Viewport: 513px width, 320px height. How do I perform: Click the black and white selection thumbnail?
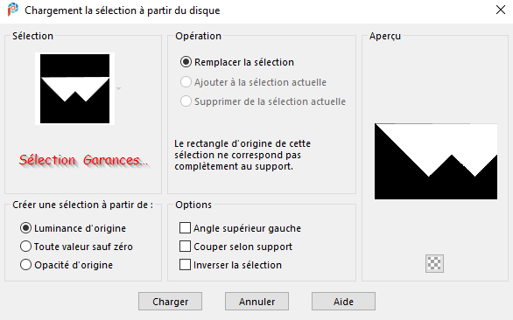[x=75, y=88]
